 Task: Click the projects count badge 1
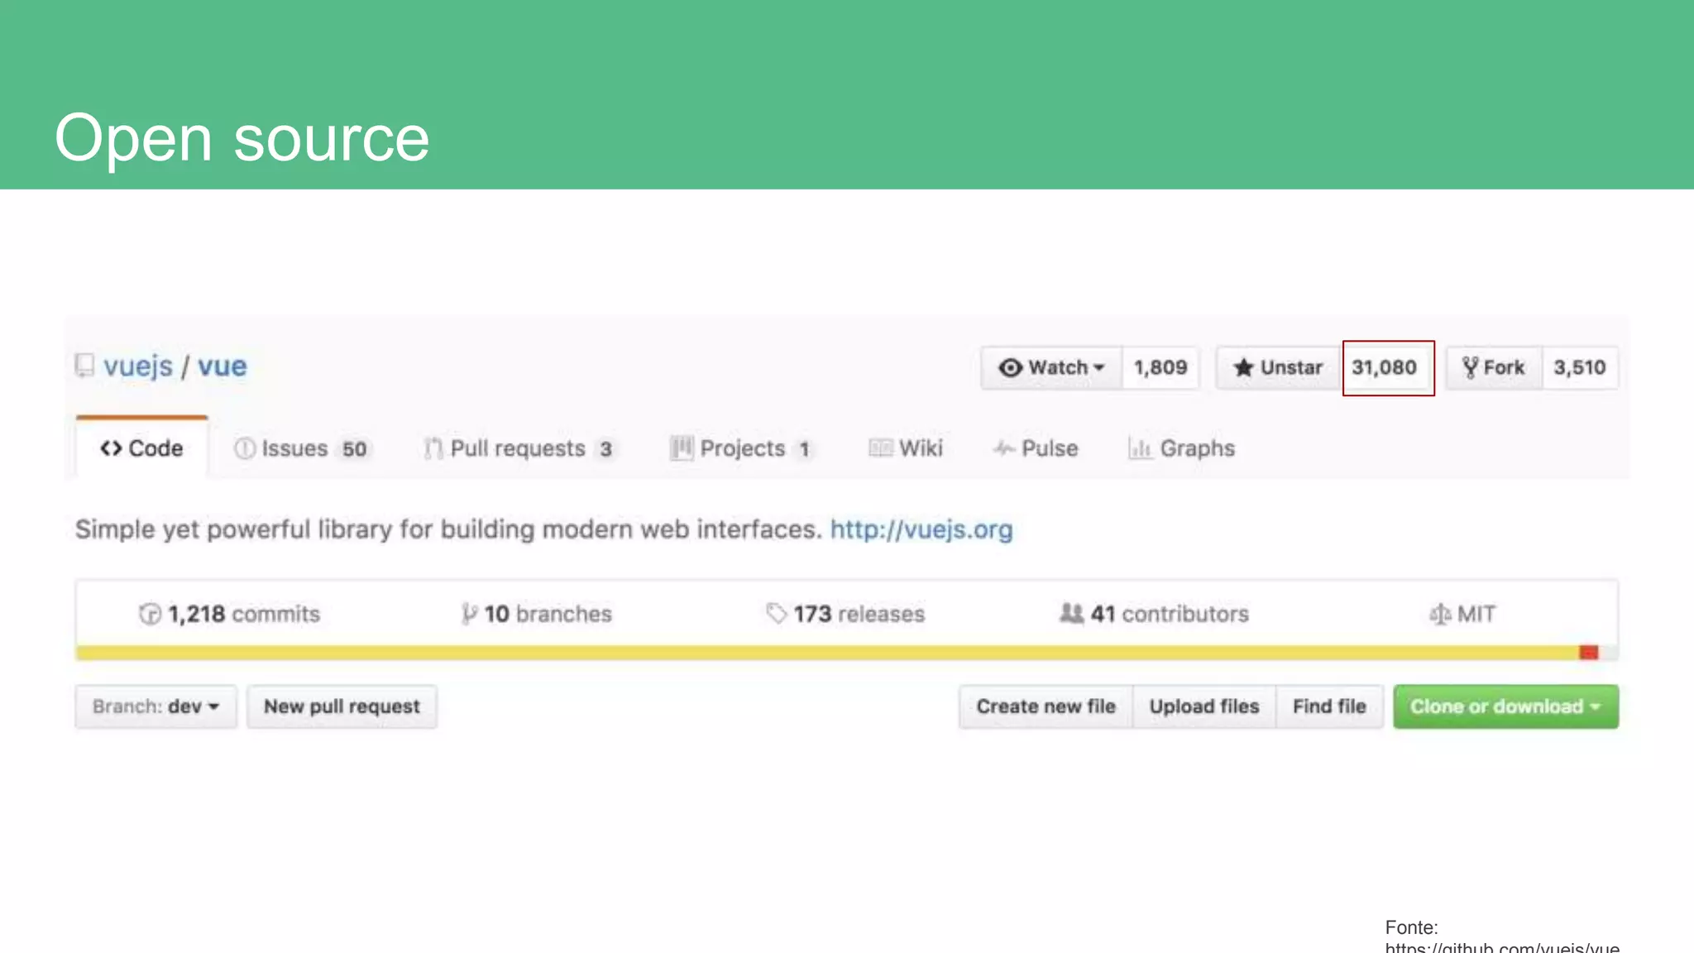click(x=803, y=449)
